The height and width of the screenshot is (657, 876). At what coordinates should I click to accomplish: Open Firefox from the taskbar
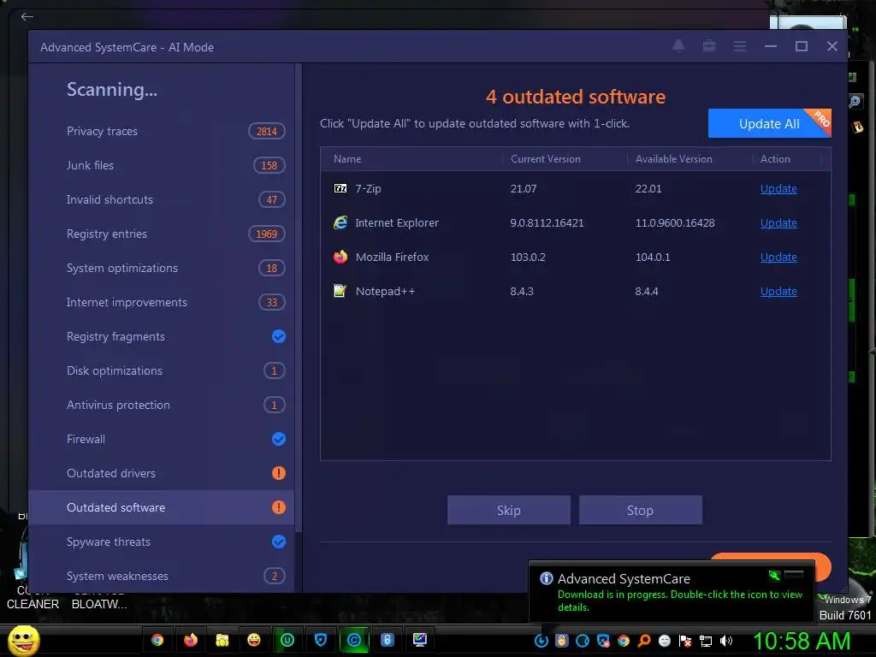[191, 640]
